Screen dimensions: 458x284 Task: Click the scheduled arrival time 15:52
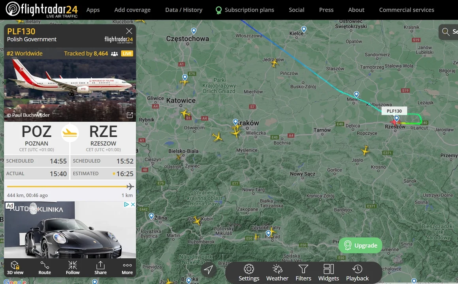125,161
